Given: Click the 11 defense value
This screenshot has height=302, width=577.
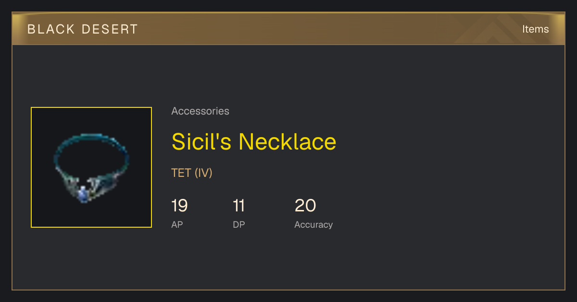Looking at the screenshot, I should coord(239,206).
